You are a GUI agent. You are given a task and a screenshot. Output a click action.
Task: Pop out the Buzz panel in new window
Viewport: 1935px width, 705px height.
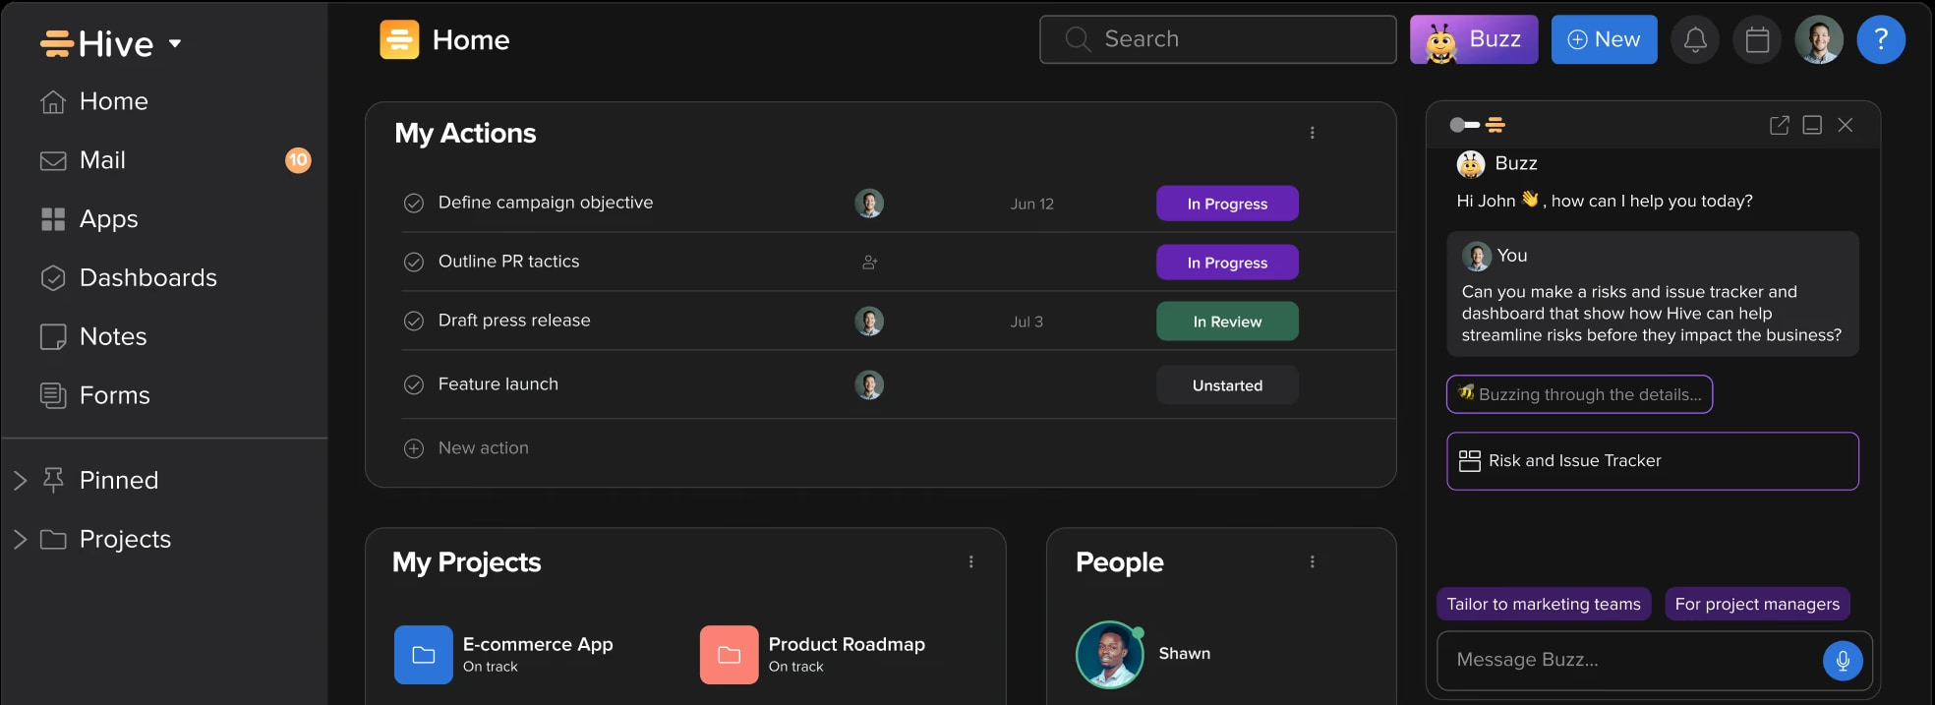click(1779, 125)
